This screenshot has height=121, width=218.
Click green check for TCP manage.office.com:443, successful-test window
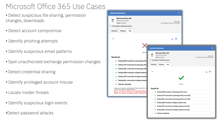point(155,95)
